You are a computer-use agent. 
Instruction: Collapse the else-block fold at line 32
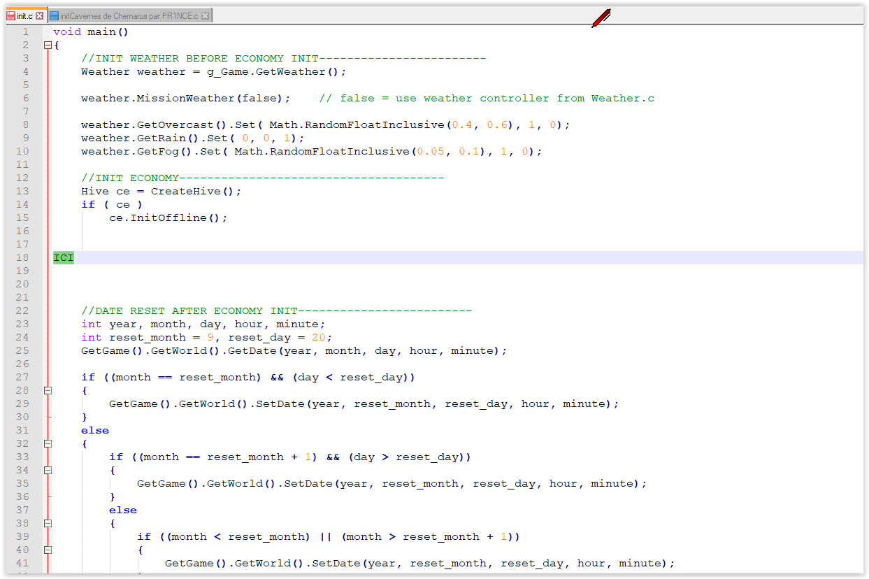(47, 443)
